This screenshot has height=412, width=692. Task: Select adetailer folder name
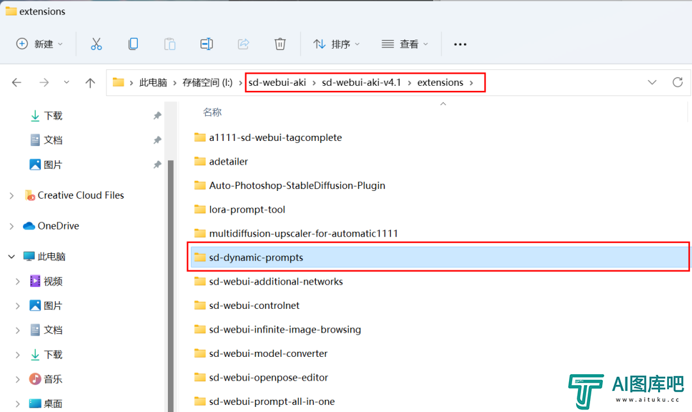tap(229, 161)
